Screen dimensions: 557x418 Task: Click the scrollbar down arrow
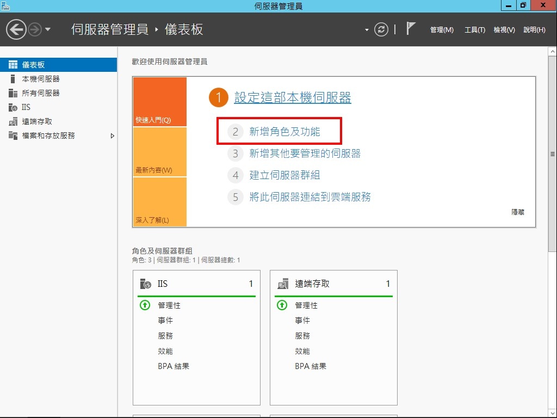pos(553,414)
